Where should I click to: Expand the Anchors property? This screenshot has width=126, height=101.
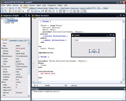pyautogui.click(x=2, y=48)
